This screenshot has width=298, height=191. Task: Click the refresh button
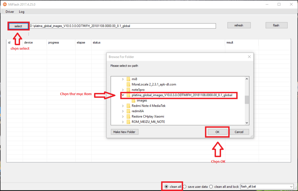coord(239,25)
